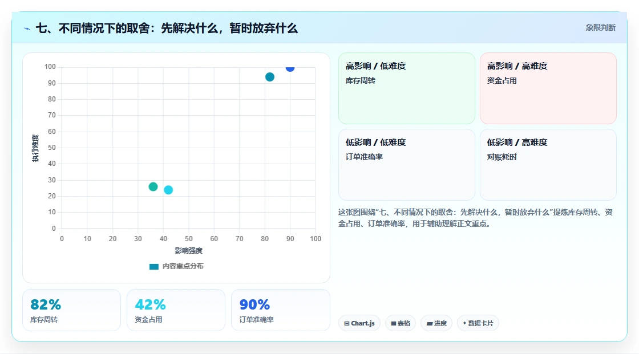The image size is (639, 354).
Task: Click the 资金占用 text in pink card
Action: 502,80
